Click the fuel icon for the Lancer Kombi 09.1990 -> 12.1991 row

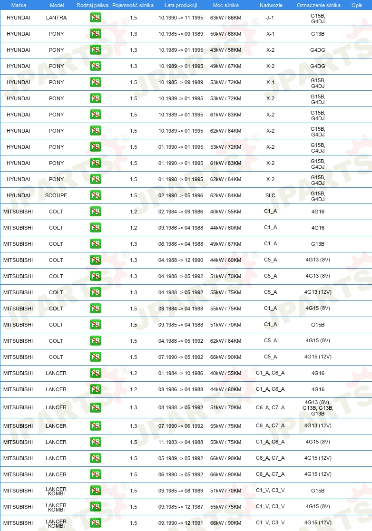coord(96,523)
